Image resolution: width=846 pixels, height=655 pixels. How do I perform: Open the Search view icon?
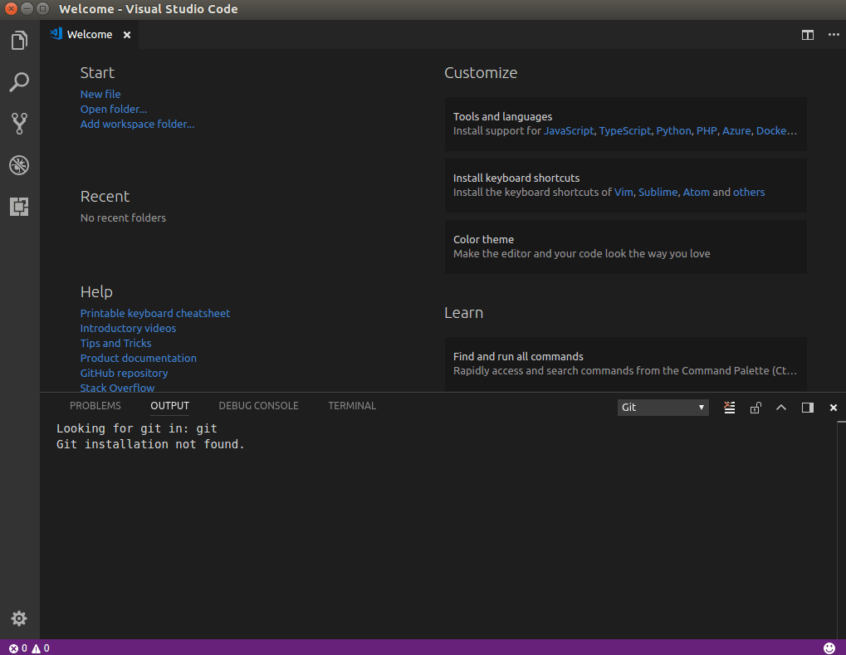[x=19, y=82]
